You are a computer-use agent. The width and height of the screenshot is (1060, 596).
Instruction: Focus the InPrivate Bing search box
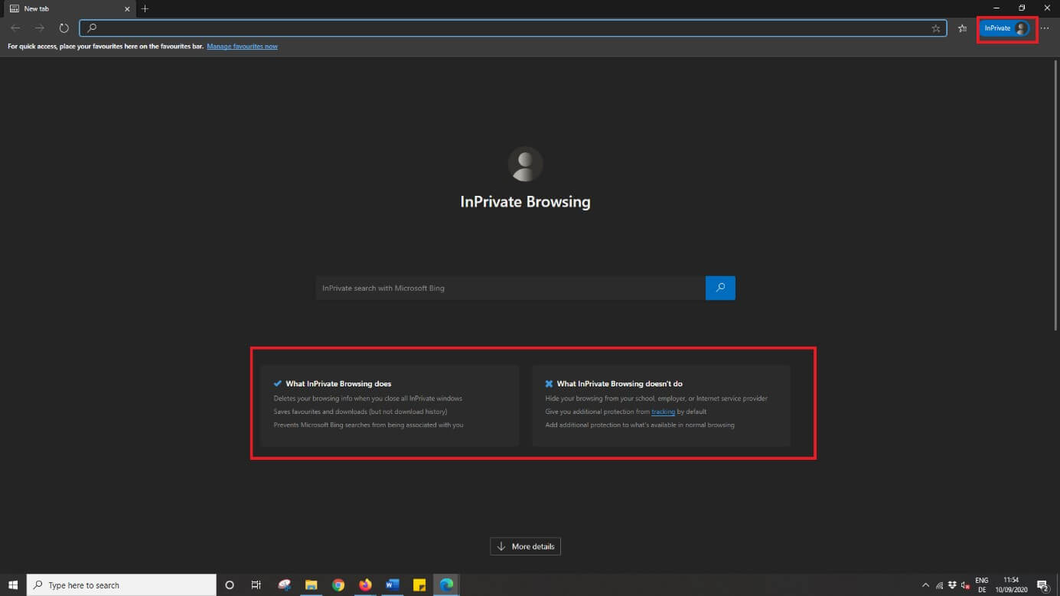510,288
